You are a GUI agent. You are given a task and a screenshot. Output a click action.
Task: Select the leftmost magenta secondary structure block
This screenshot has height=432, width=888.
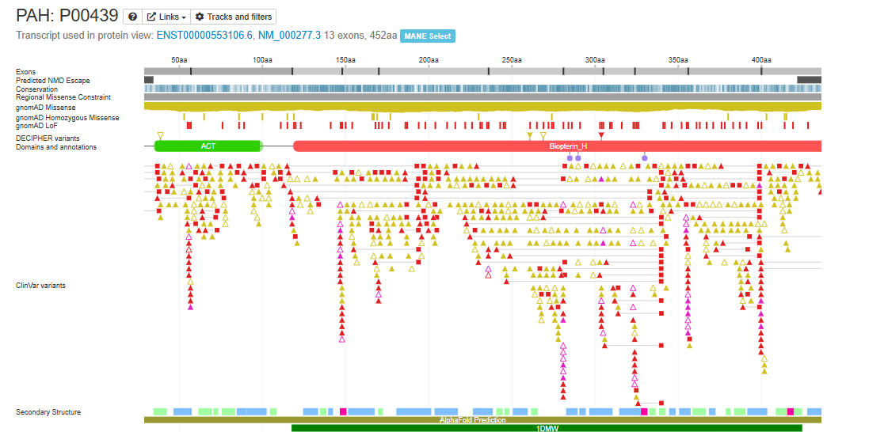(x=343, y=411)
